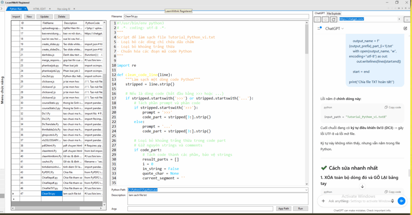
Task: Click the scroll-to-bottom arrow in chat
Action: click(362, 186)
